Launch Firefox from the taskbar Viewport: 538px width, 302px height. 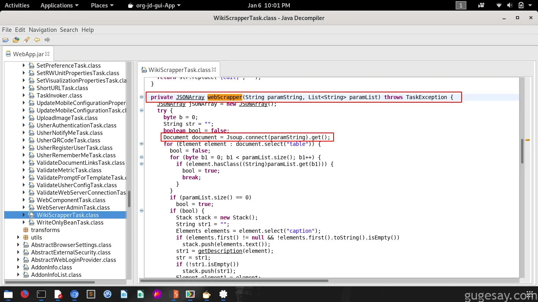(x=24, y=294)
